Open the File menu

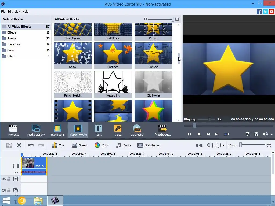(x=3, y=12)
